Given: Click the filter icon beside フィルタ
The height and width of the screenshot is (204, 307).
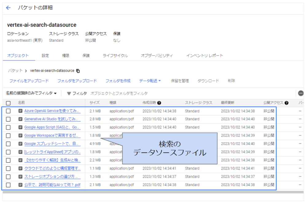Looking at the screenshot, I should 69,93.
